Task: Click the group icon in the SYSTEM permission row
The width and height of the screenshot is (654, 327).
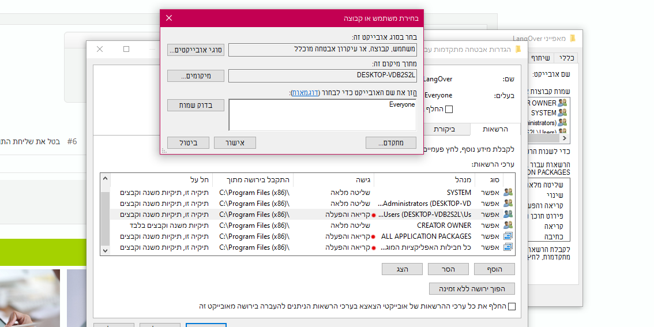Action: pos(508,192)
